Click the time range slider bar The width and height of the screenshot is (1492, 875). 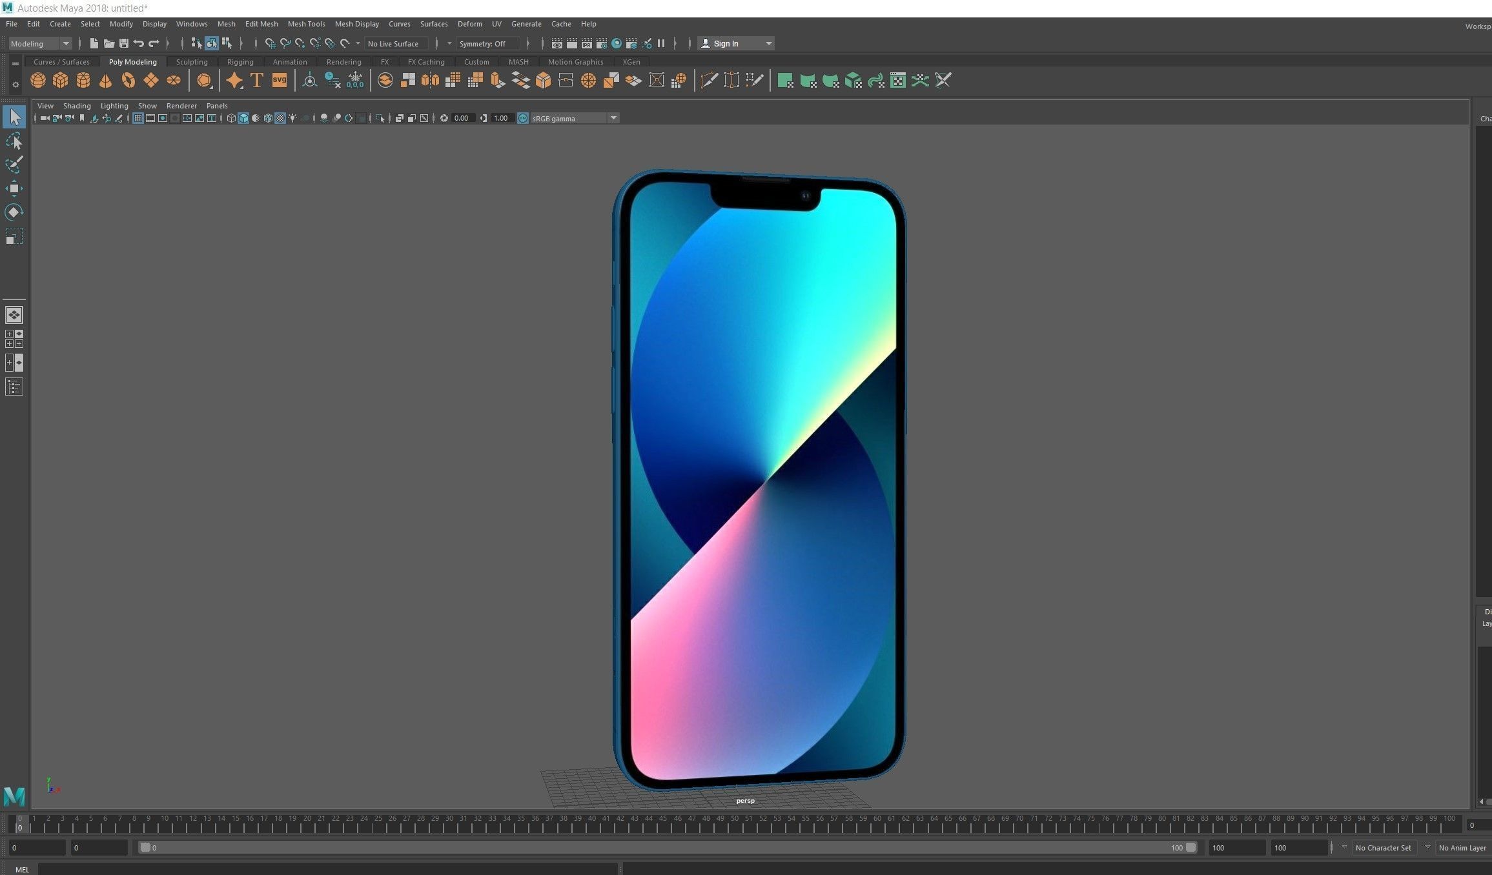(x=668, y=847)
